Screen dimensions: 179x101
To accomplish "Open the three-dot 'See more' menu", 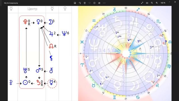I will click(x=104, y=3).
